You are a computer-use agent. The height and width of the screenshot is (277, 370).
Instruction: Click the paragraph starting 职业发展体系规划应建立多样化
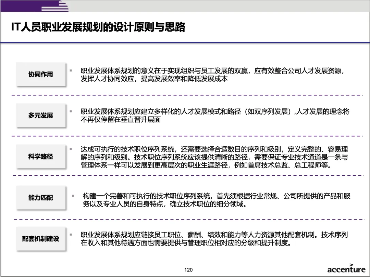[215, 116]
